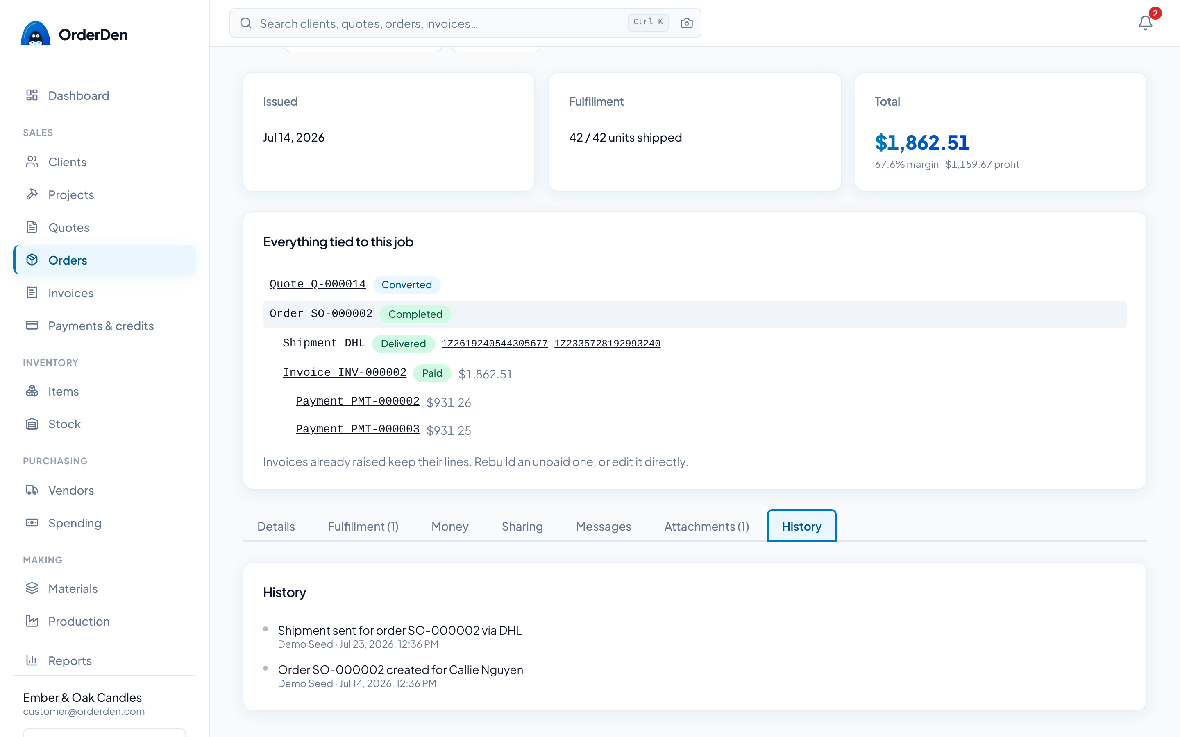Click the OrderDen logo icon
This screenshot has height=737, width=1180.
pyautogui.click(x=36, y=34)
